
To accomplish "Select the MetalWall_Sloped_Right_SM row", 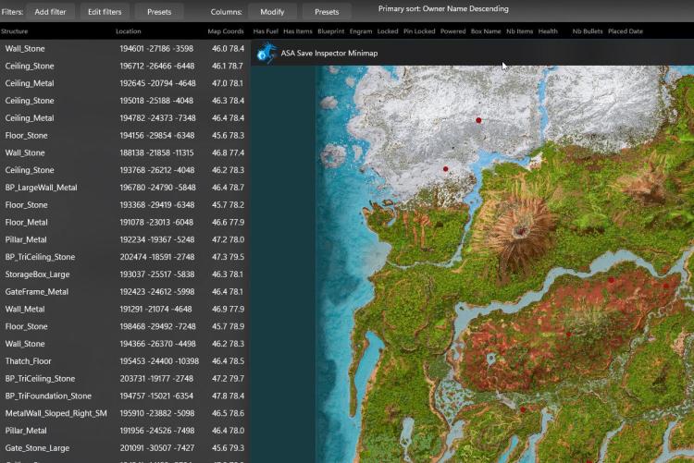I will (125, 413).
